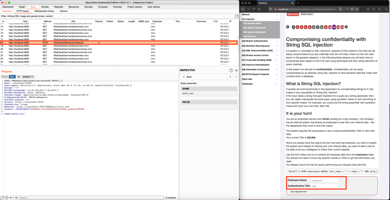Go to next lesson page arrow
Screen dimensions: 390x200
[346, 27]
